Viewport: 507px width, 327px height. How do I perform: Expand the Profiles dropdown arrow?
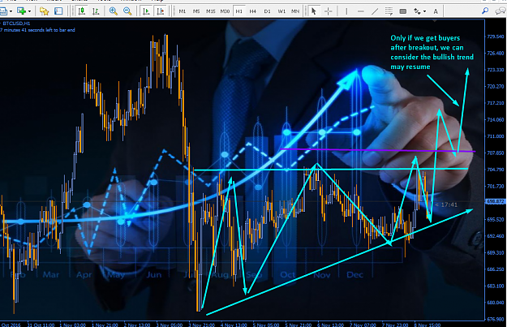(x=29, y=11)
